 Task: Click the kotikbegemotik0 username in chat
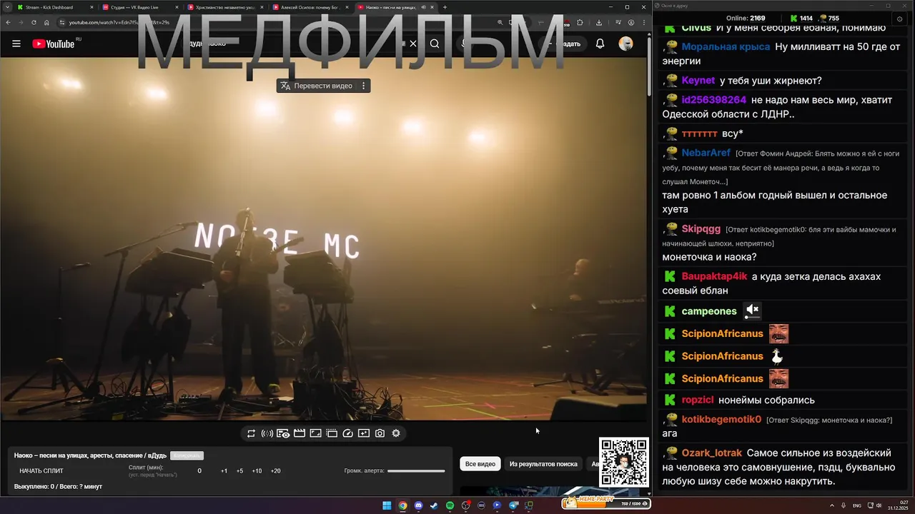click(x=721, y=420)
